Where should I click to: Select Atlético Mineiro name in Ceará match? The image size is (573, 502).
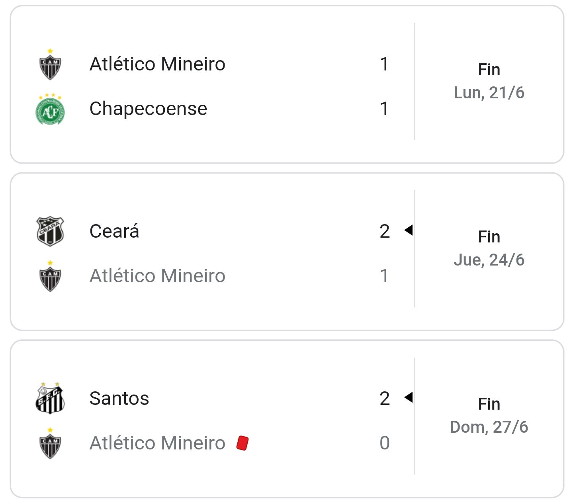click(x=157, y=276)
